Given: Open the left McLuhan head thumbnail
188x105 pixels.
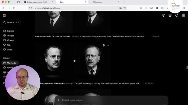Looking at the screenshot, I should 53,61.
